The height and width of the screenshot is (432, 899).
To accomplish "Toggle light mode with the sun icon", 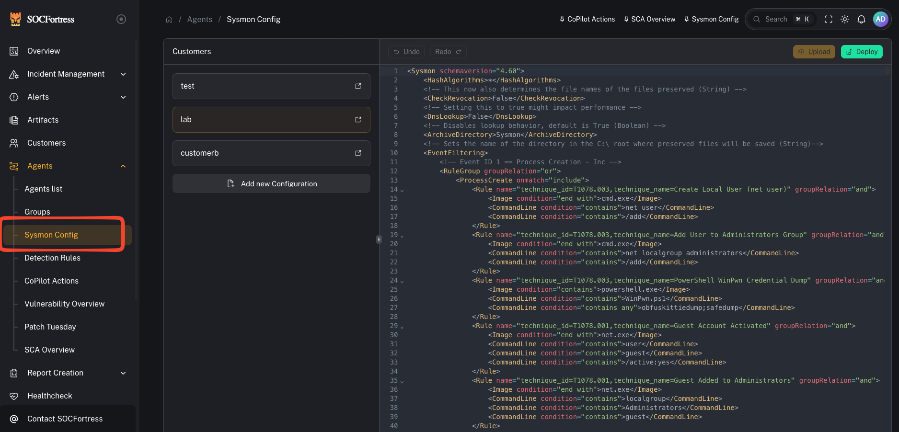I will 845,19.
